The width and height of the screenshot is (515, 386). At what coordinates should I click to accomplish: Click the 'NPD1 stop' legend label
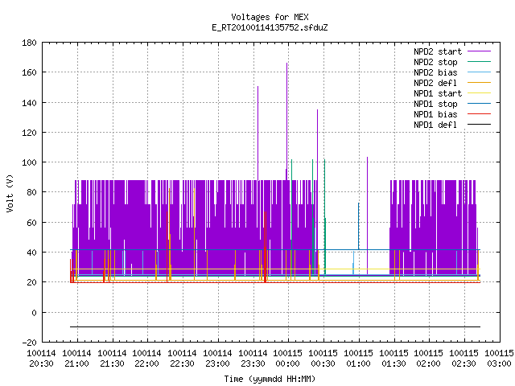pyautogui.click(x=435, y=104)
